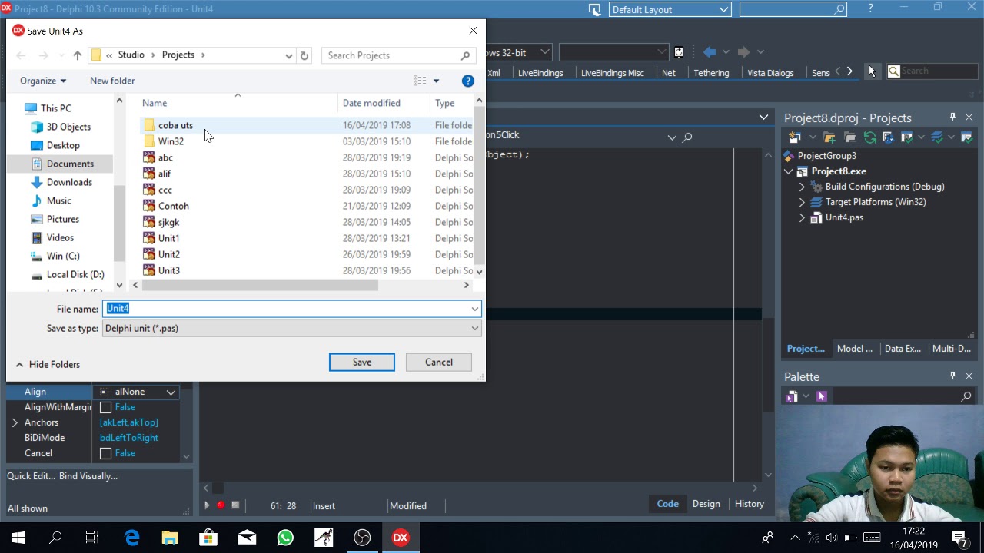Select the coba uts folder
Screen dimensions: 984x553
point(175,125)
